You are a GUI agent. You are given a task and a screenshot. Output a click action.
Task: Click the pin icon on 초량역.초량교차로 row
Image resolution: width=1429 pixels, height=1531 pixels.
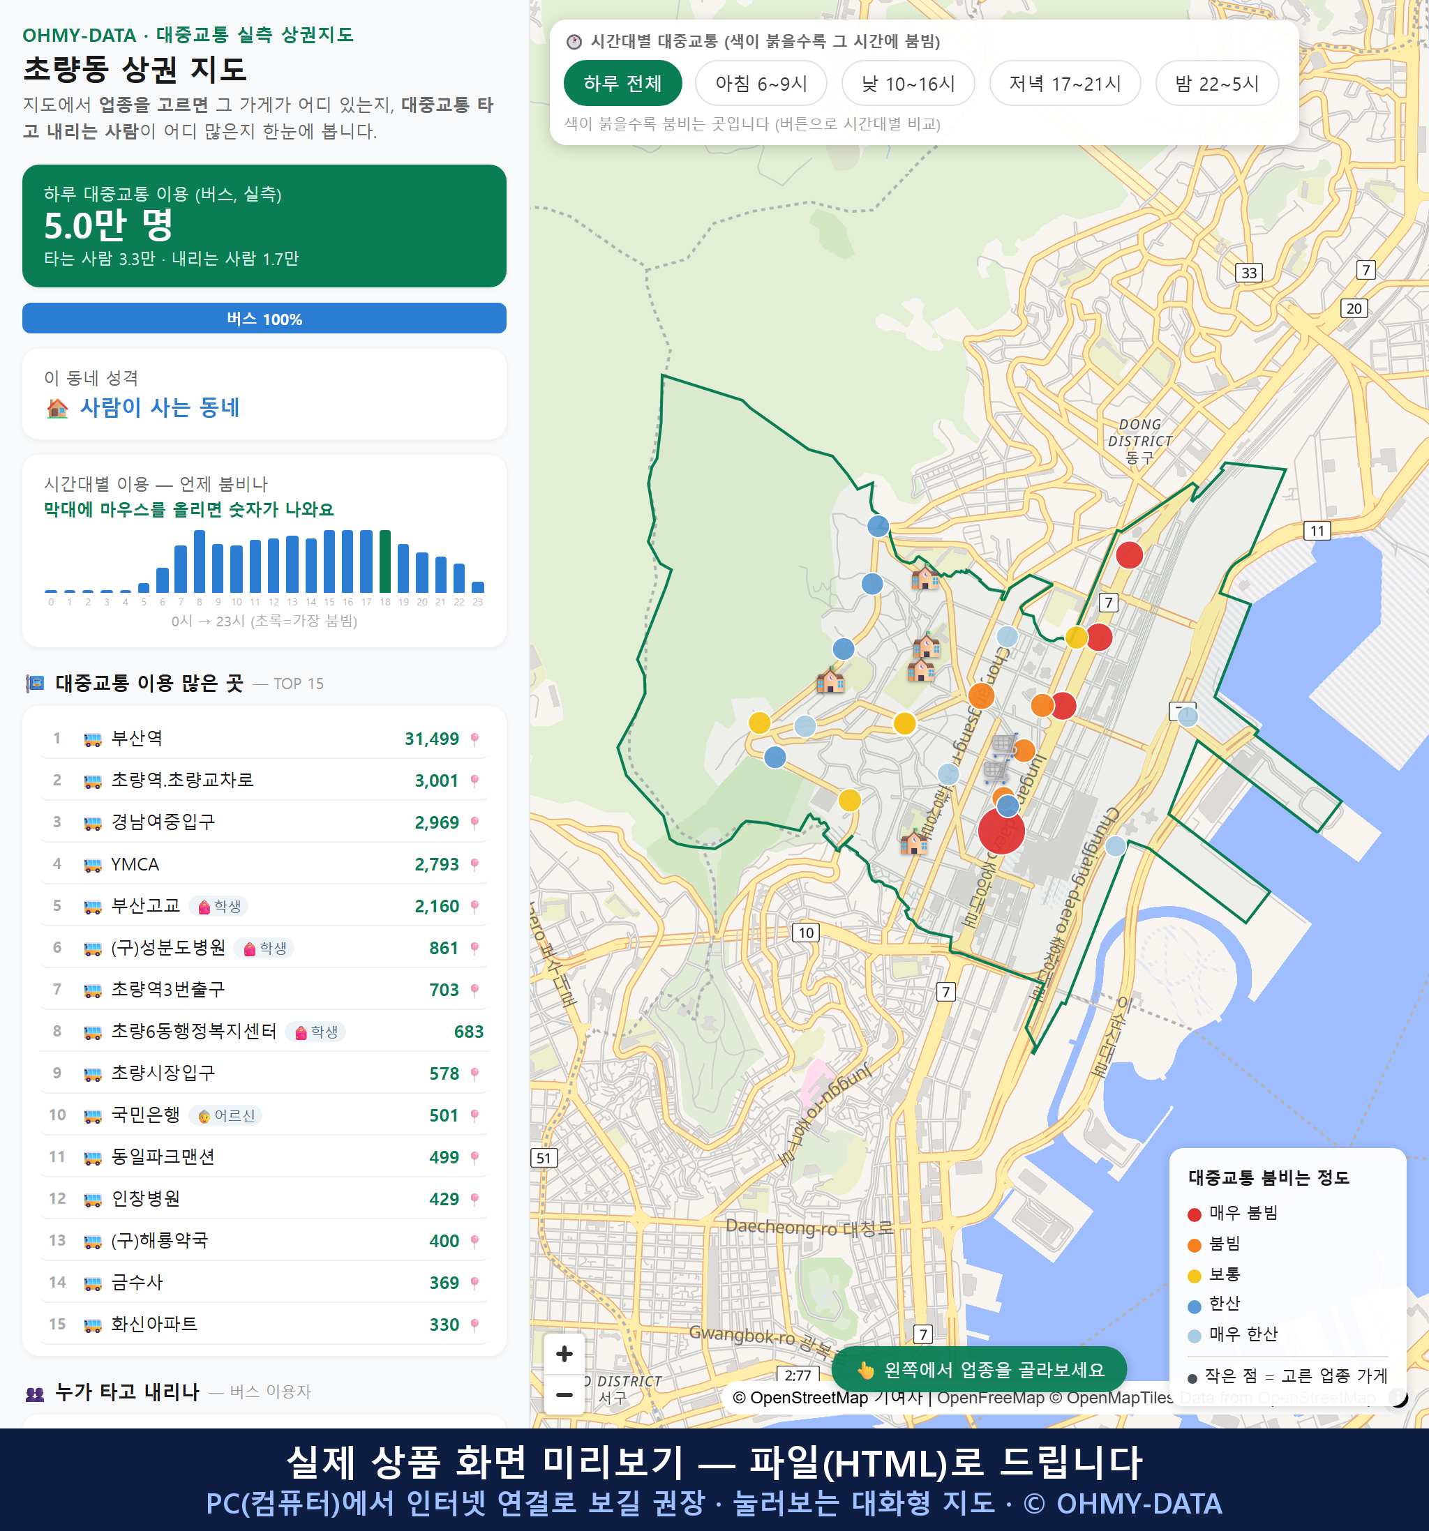pos(474,781)
